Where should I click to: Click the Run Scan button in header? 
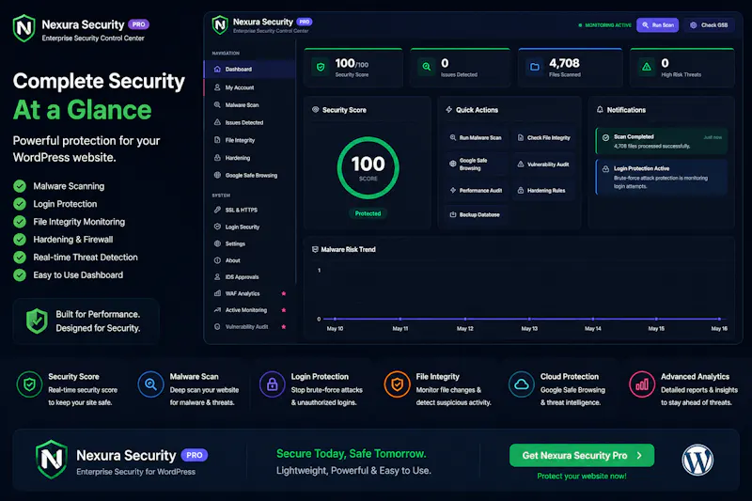click(x=657, y=25)
